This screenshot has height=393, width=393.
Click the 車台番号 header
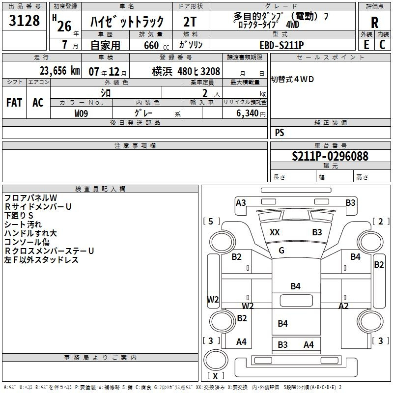coord(330,145)
